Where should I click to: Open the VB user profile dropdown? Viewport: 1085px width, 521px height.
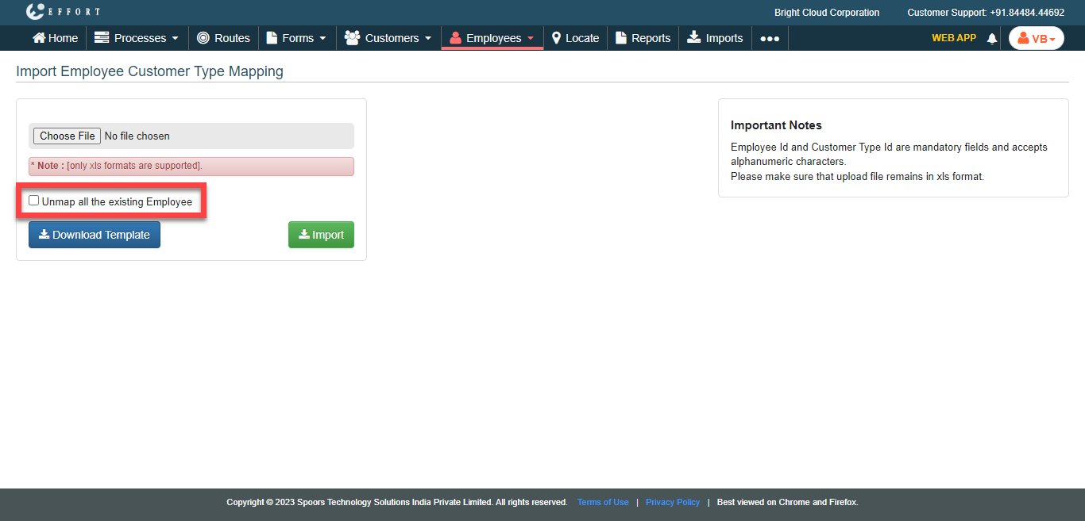pos(1036,38)
